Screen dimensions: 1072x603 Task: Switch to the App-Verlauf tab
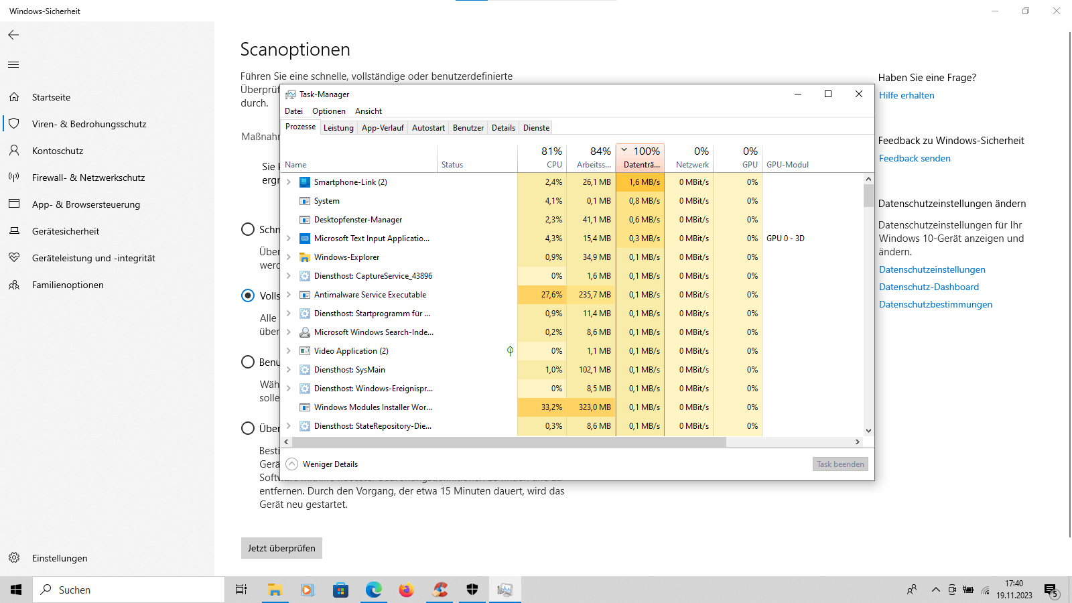coord(383,128)
